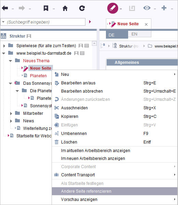Toggle edit mode with the magenta pencil icon

click(113, 8)
